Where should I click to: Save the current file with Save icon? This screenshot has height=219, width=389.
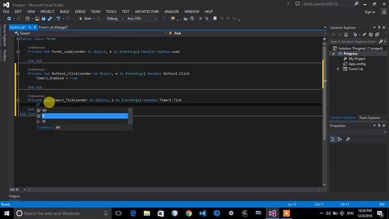pos(44,19)
